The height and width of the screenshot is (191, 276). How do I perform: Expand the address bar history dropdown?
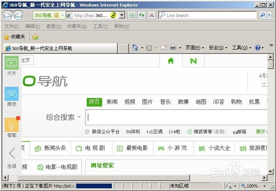122,15
